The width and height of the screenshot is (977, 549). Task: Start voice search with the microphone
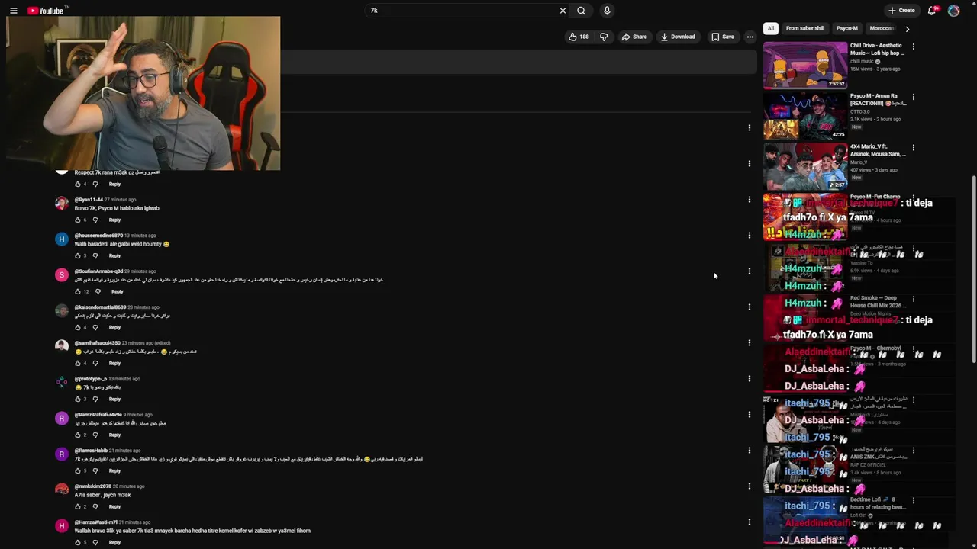point(607,11)
